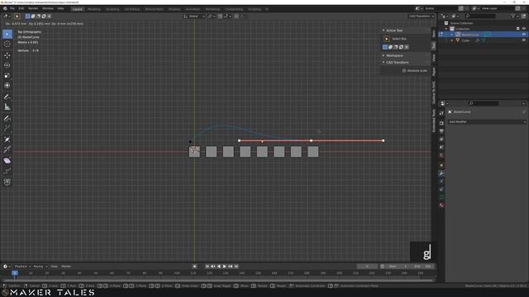
Task: Click the Cube modifier wrench icon in outliner
Action: pyautogui.click(x=478, y=40)
